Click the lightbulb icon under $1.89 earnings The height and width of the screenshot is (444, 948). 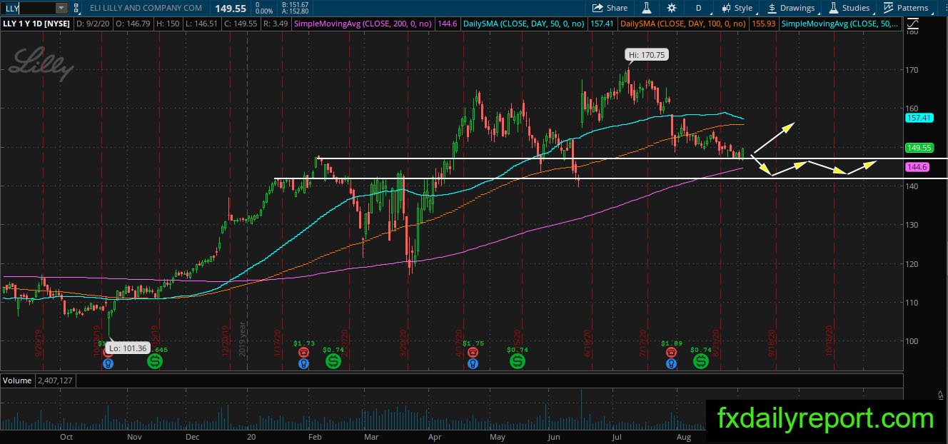click(x=671, y=363)
